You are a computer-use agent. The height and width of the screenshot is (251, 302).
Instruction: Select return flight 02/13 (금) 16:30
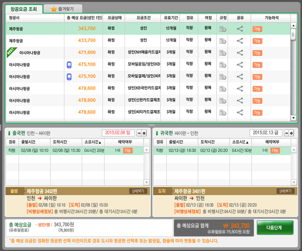coord(222,151)
